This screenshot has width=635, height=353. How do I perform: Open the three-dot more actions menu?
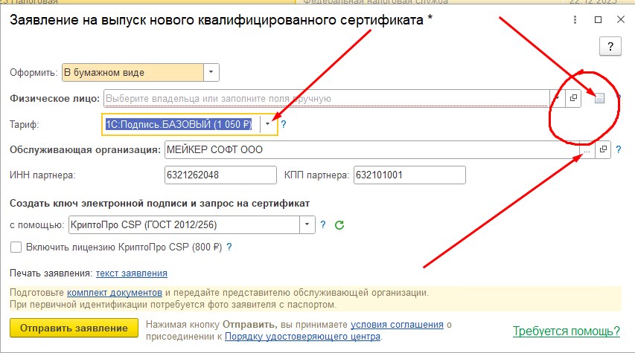pos(575,19)
